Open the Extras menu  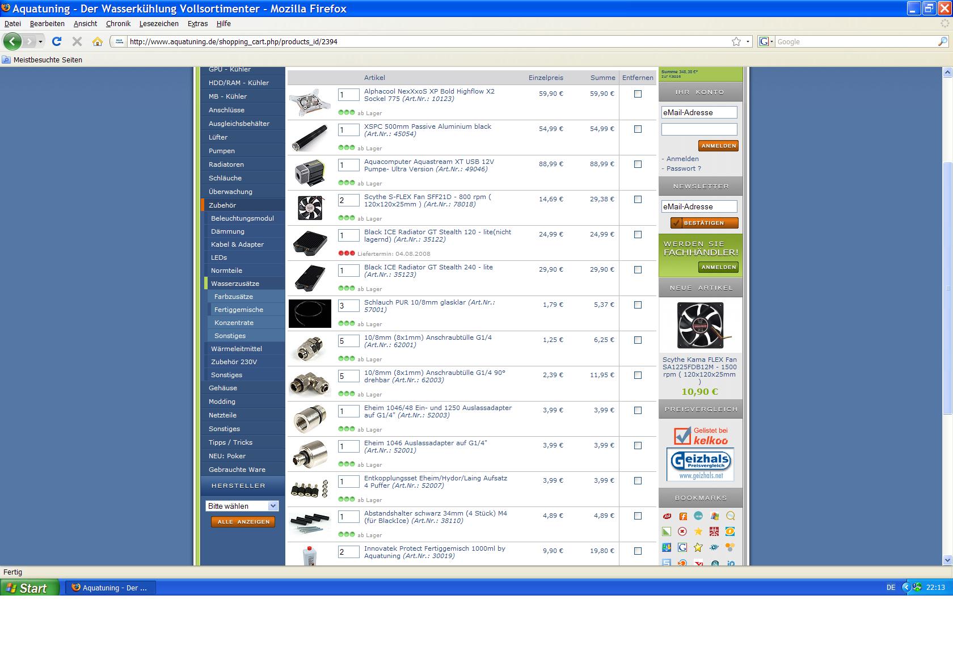197,24
